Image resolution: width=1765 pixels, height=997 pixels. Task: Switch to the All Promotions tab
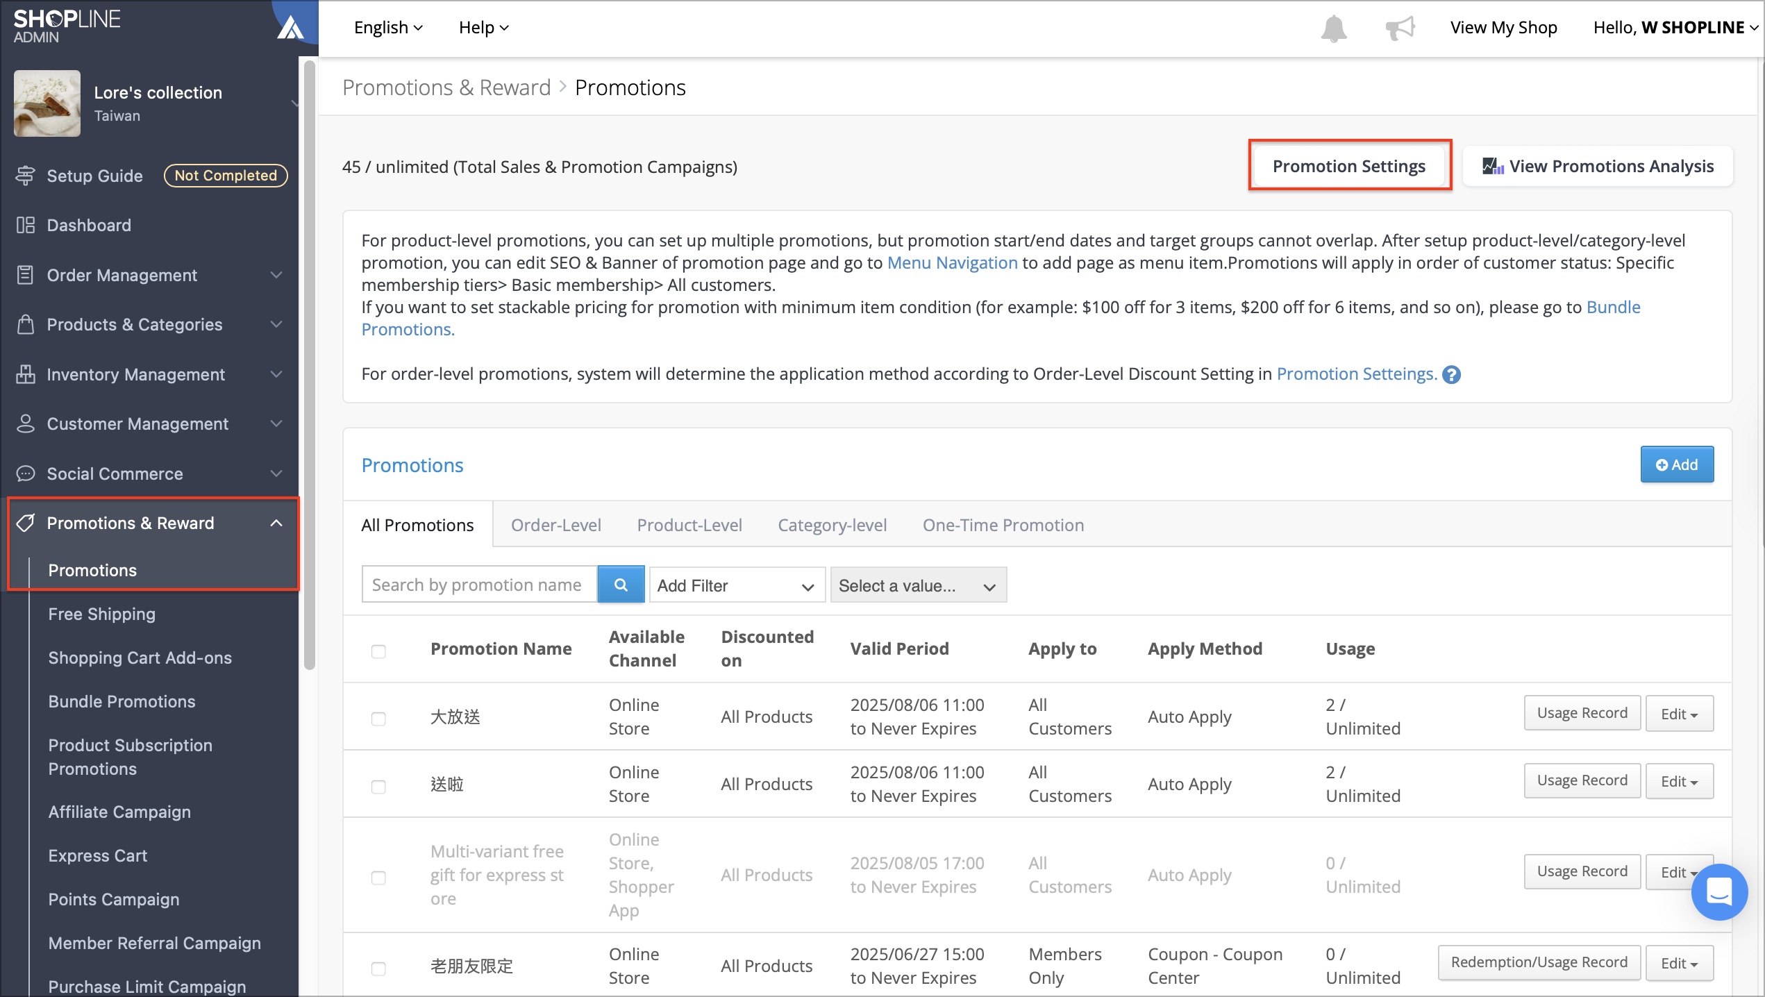point(417,525)
